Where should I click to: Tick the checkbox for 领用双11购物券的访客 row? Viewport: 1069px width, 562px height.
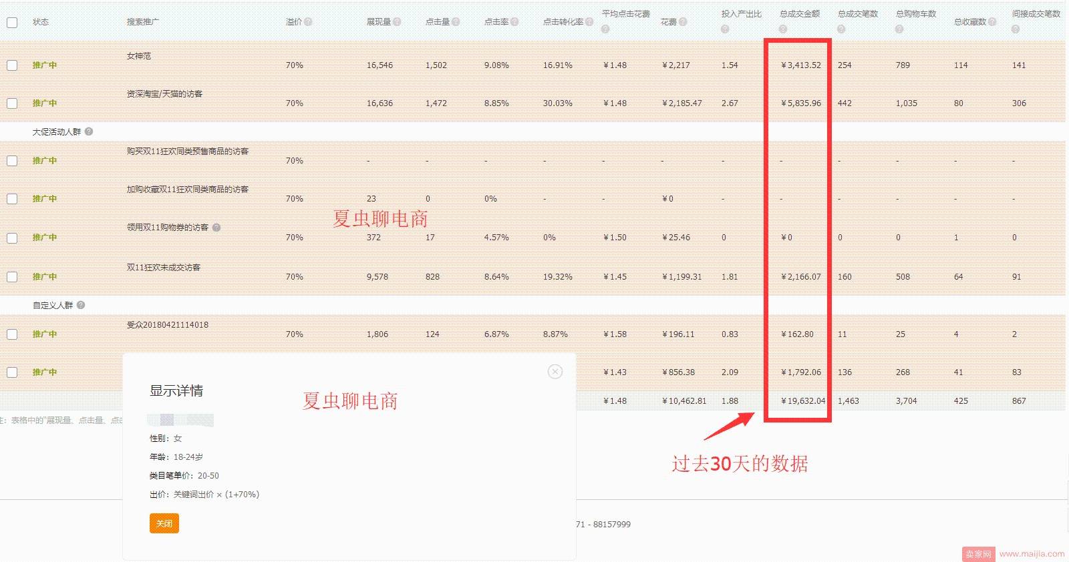click(12, 238)
